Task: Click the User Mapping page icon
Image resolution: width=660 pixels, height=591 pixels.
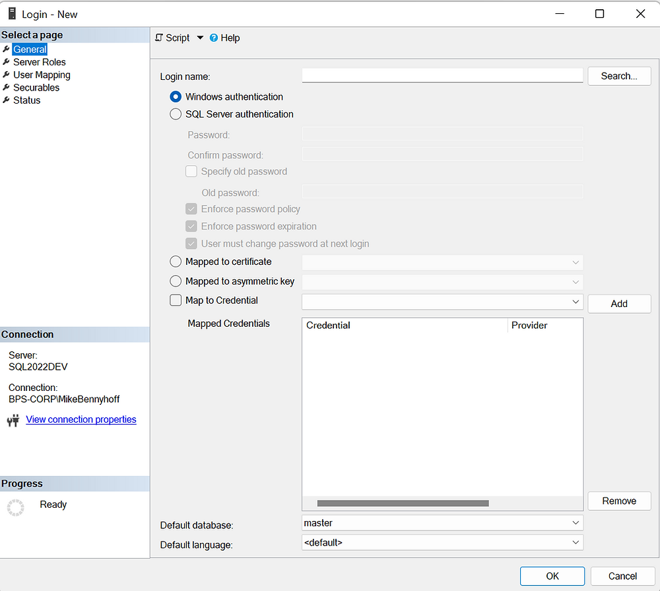Action: point(6,75)
